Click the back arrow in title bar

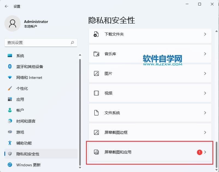point(7,6)
